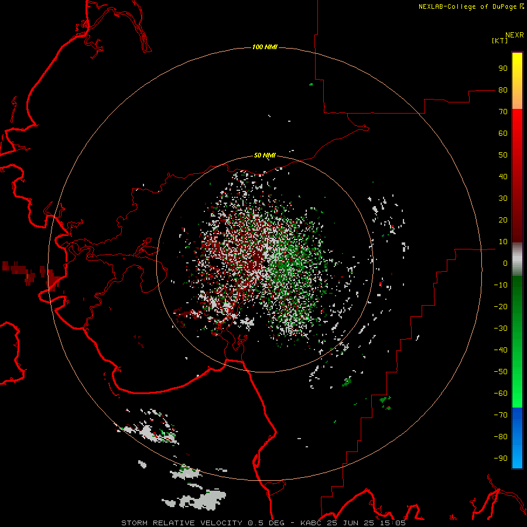This screenshot has width=527, height=527.
Task: Click the 50 NMI range ring label
Action: (265, 155)
